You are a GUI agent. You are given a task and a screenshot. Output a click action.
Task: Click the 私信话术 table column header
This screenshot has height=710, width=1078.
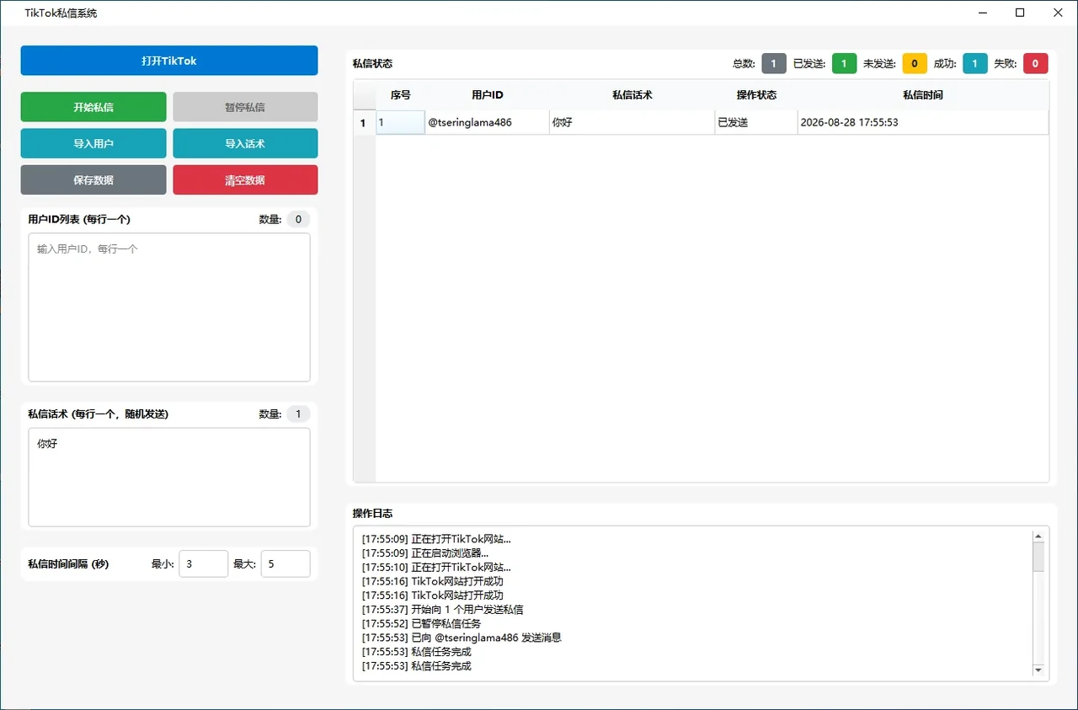(x=632, y=95)
